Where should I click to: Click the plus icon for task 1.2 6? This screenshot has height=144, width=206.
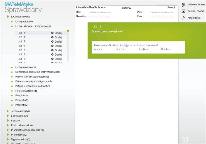pos(52,55)
